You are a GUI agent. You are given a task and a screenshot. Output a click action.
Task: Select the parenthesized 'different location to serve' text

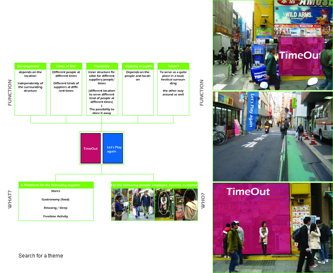tap(102, 96)
